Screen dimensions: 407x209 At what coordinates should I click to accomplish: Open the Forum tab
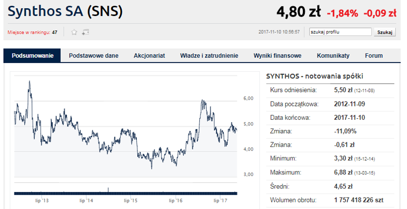(374, 56)
